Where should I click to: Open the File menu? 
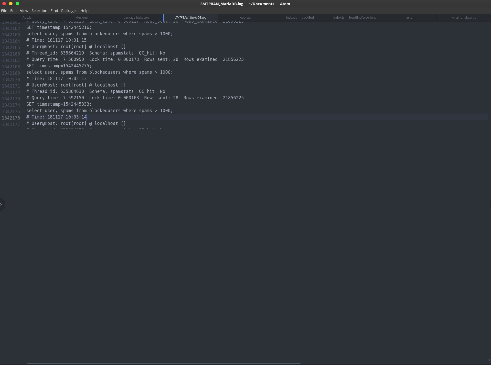pos(4,11)
